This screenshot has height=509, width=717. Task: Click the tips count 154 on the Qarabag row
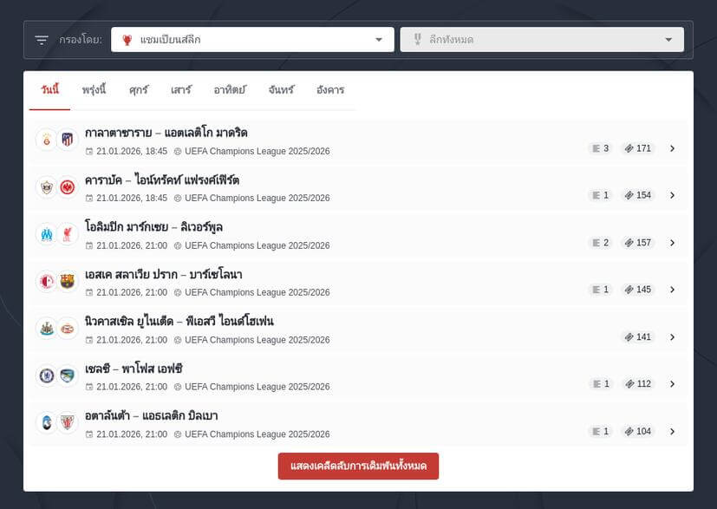[638, 195]
